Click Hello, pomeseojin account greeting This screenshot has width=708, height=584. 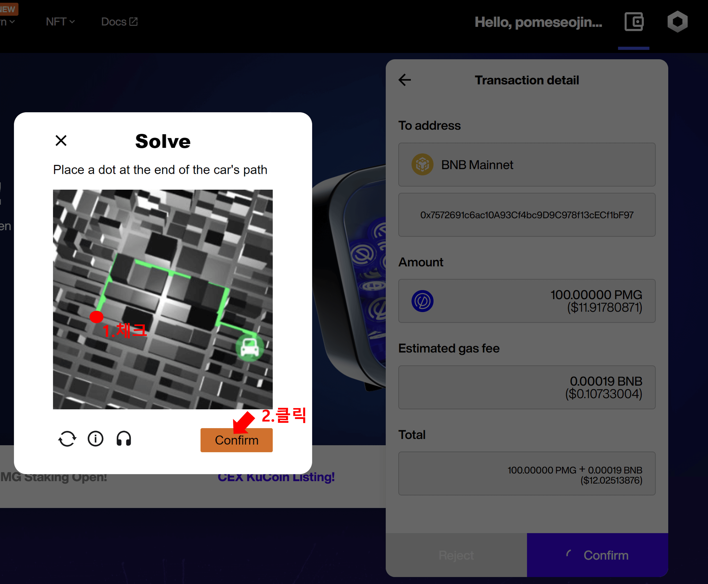click(x=538, y=22)
